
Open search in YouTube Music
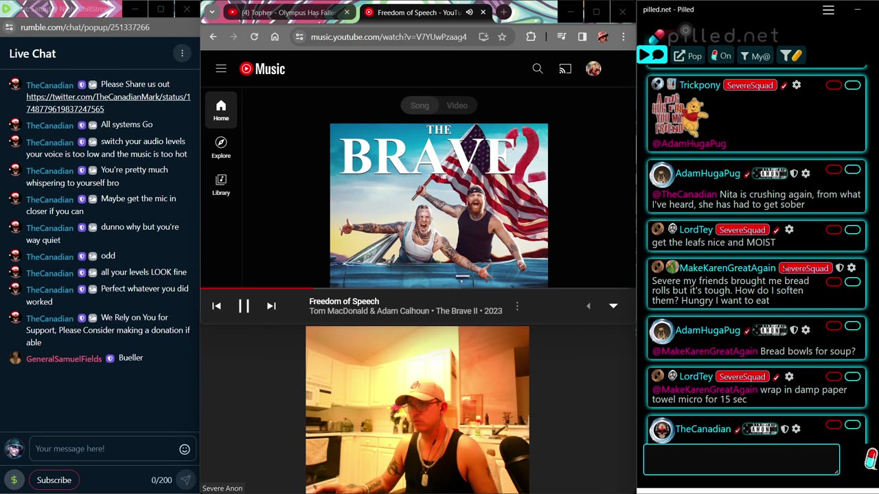click(x=538, y=69)
